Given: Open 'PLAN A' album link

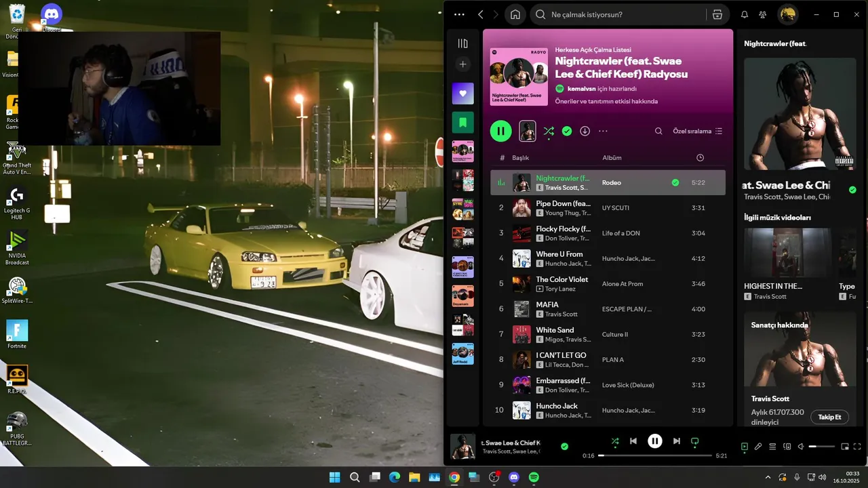Looking at the screenshot, I should click(613, 360).
